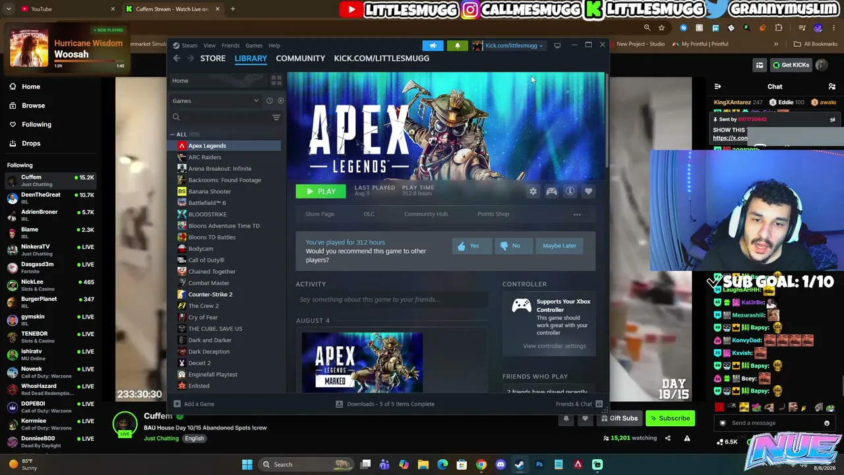Open Apex Legends manage settings gear
Viewport: 844px width, 475px height.
pyautogui.click(x=533, y=191)
